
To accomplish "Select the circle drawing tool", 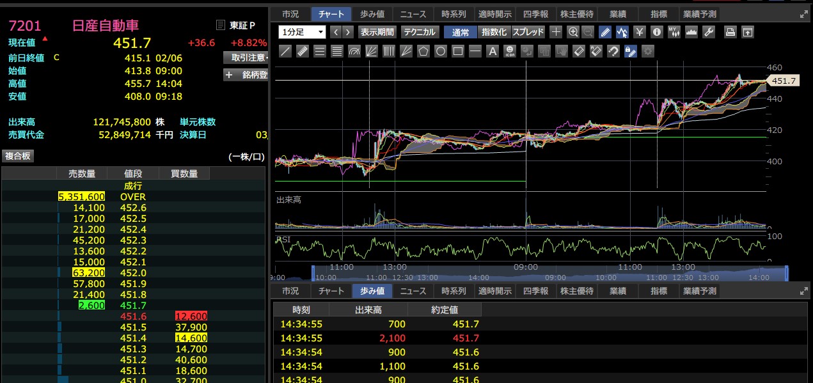I will pos(440,51).
